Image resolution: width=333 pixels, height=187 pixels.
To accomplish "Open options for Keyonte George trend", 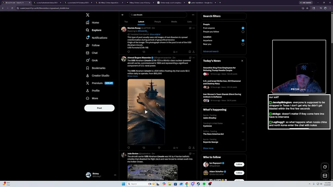I will (x=243, y=140).
